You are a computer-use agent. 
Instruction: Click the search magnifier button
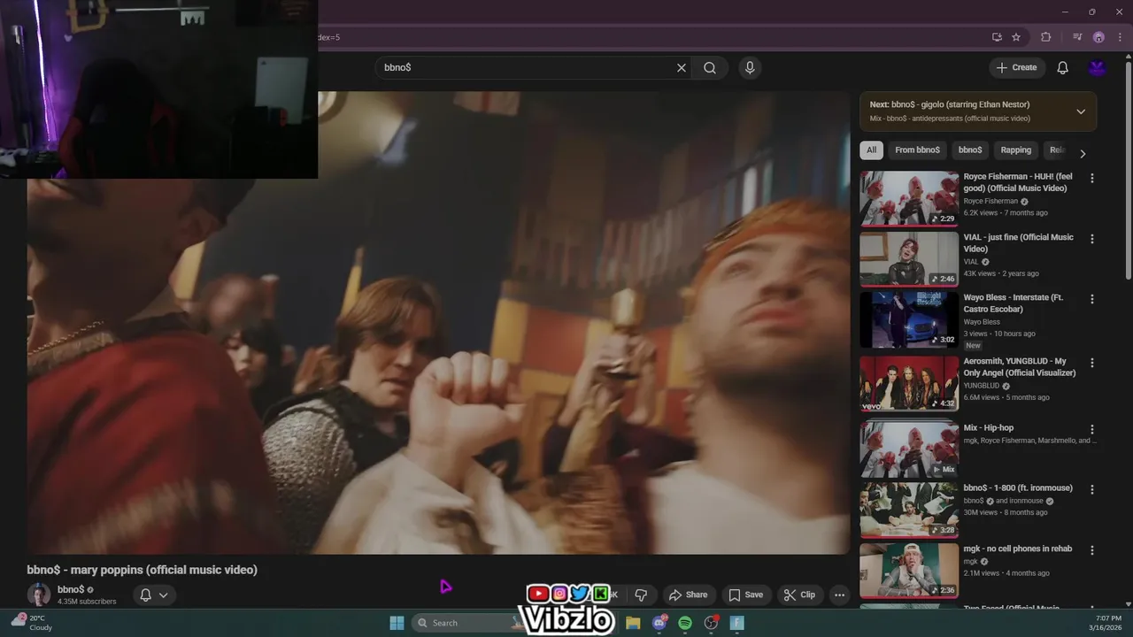pos(710,68)
